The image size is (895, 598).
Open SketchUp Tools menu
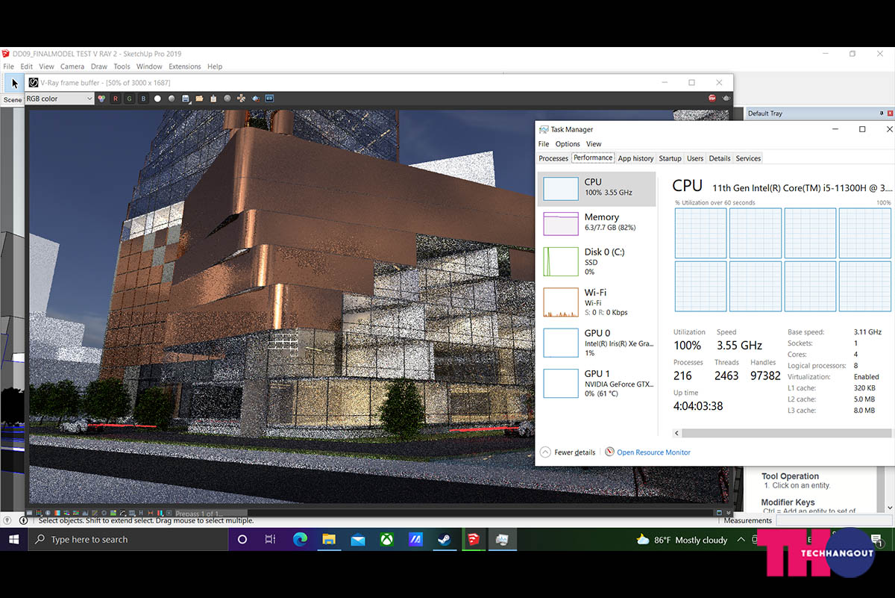point(122,66)
